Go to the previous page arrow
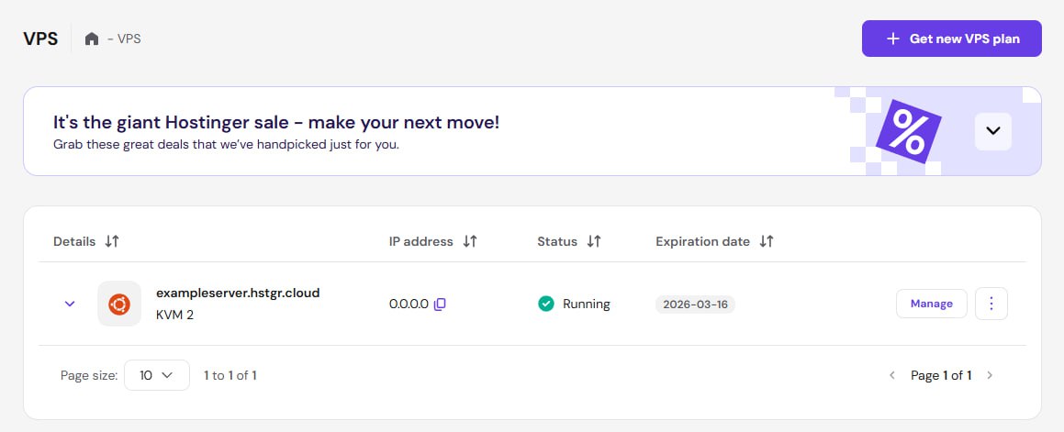Viewport: 1064px width, 432px height. pos(891,375)
